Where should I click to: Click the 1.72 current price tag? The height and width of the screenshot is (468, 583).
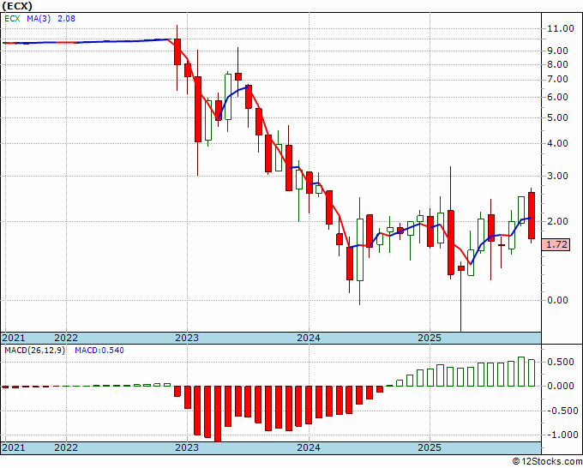pyautogui.click(x=556, y=244)
